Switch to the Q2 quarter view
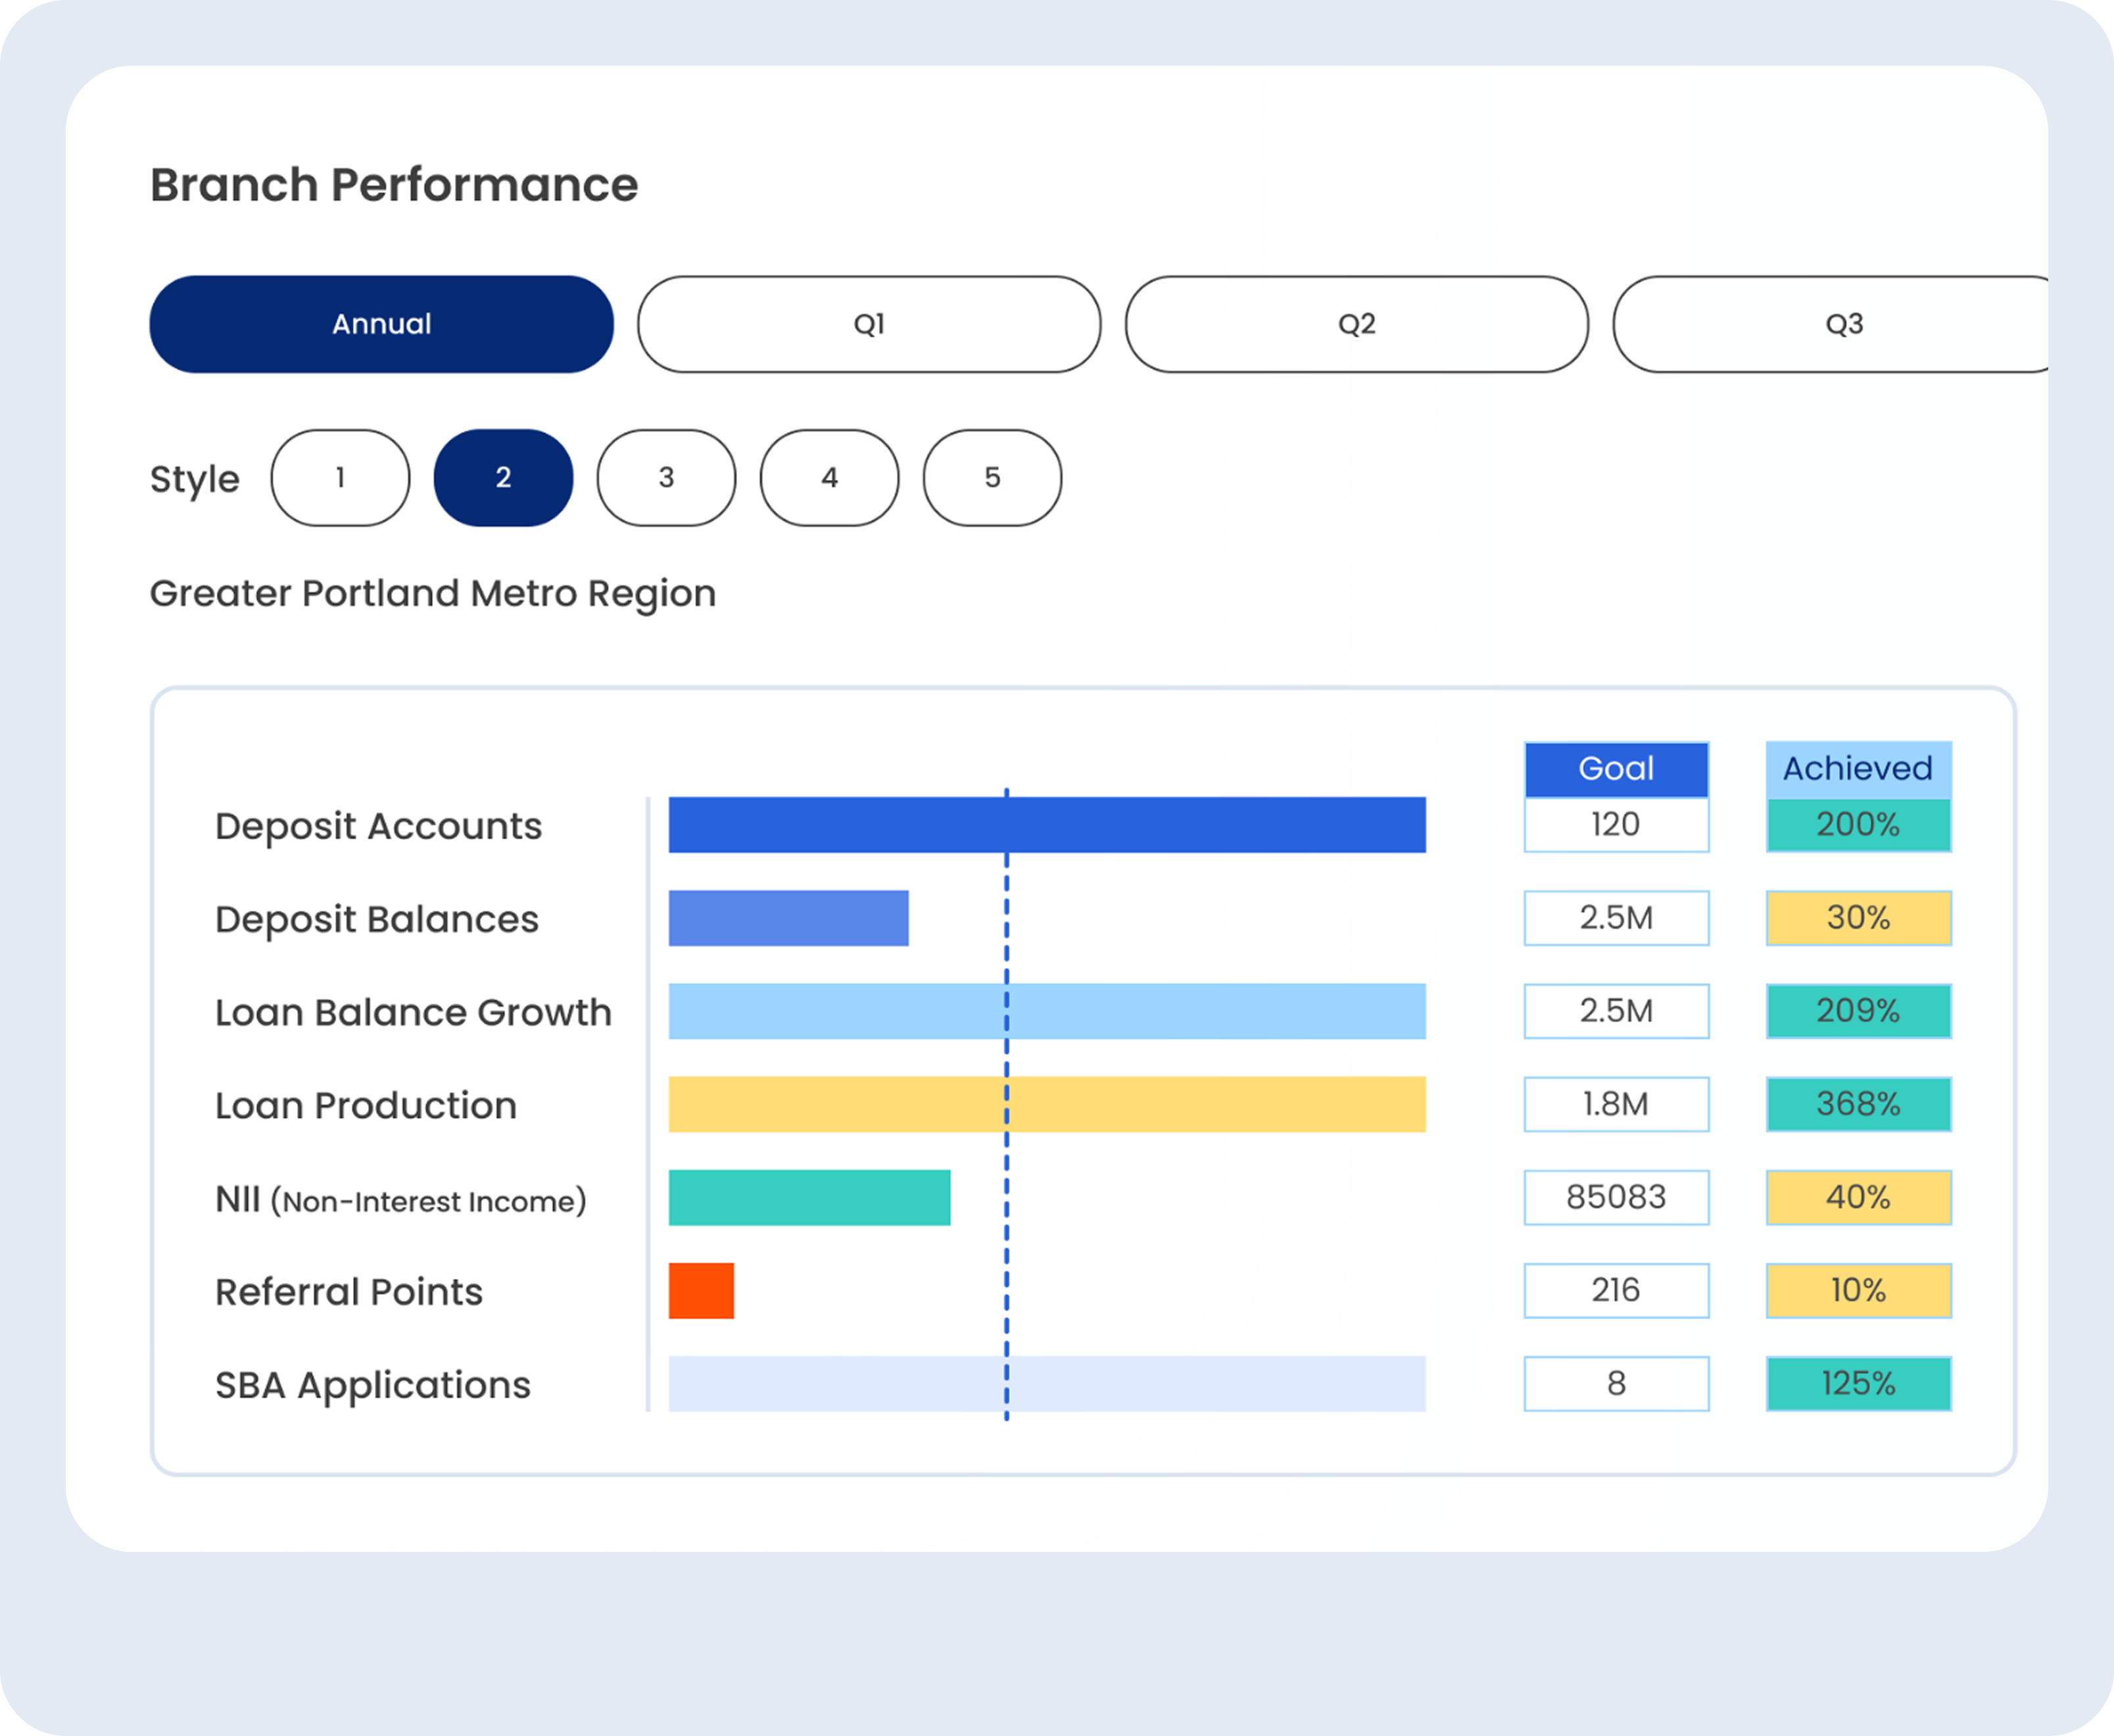This screenshot has height=1736, width=2114. tap(1356, 323)
